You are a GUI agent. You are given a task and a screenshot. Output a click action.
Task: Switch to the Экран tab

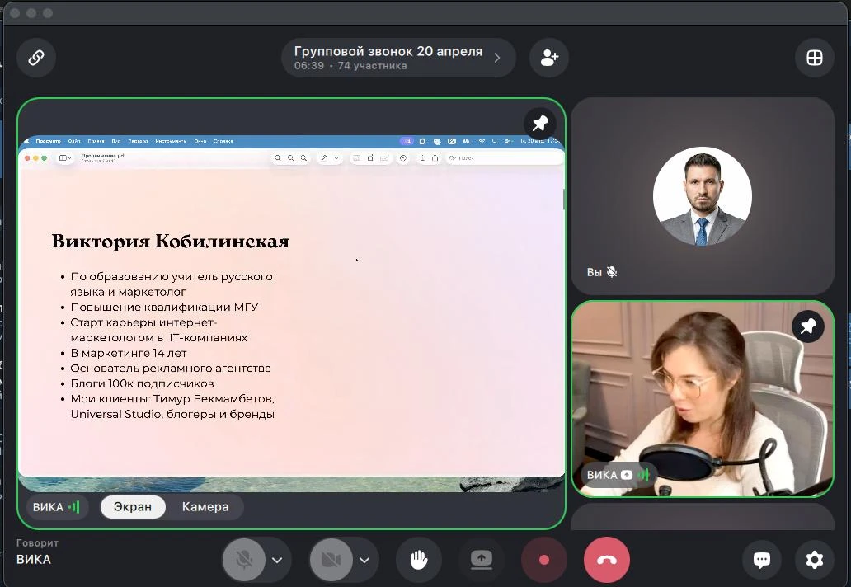(133, 507)
